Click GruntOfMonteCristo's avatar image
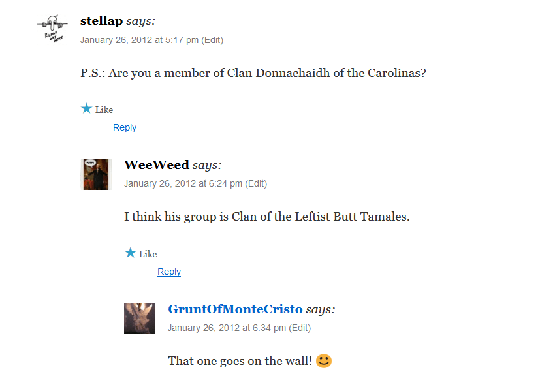The height and width of the screenshot is (389, 540). [140, 319]
